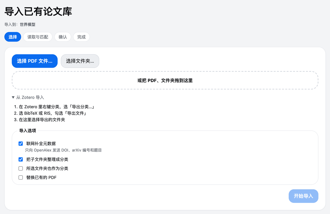The height and width of the screenshot is (214, 330).
Task: Uncheck the 联网补全元数据 checkbox
Action: [21, 144]
